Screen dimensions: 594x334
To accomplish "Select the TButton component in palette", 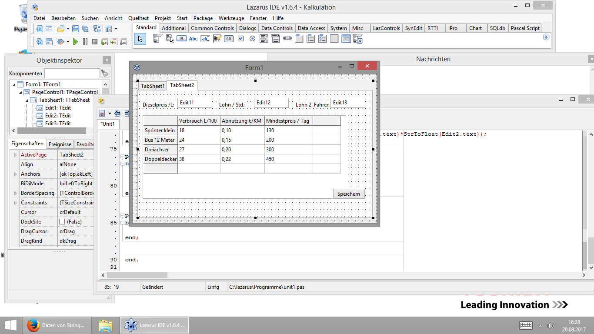I will pos(182,39).
